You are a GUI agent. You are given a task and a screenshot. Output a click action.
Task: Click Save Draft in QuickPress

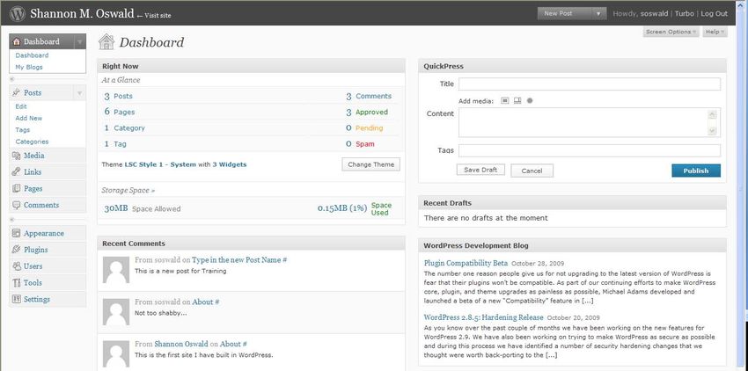pos(480,170)
